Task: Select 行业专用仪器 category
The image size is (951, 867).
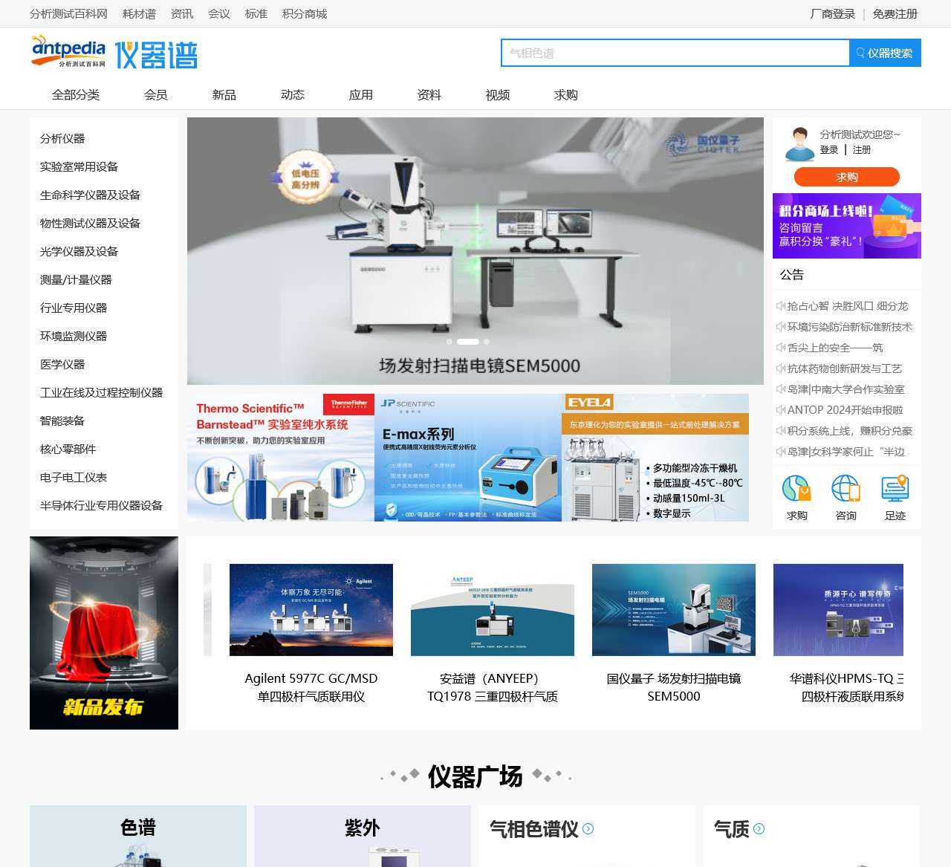Action: 74,308
